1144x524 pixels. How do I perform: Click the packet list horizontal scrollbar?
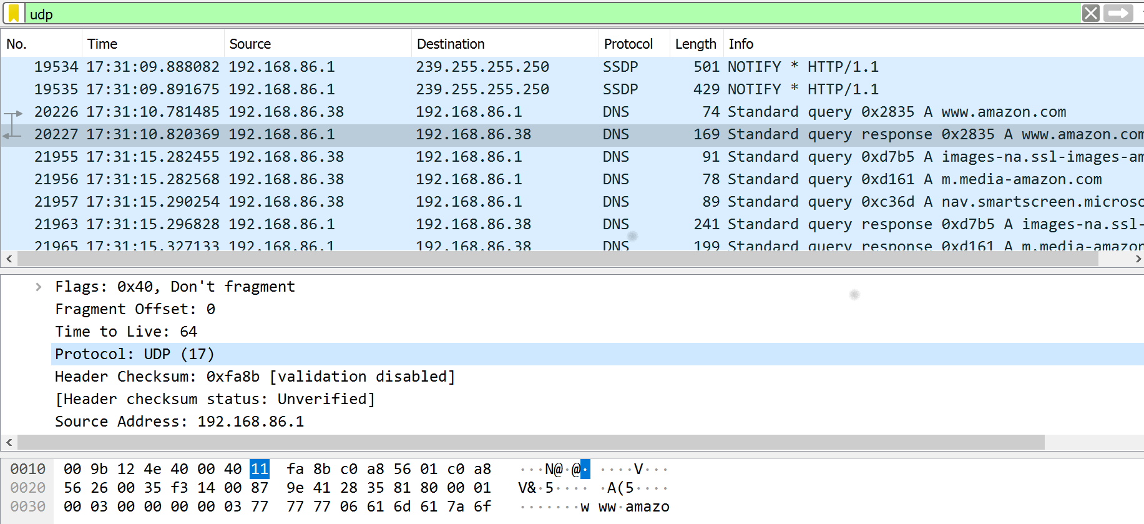click(558, 259)
